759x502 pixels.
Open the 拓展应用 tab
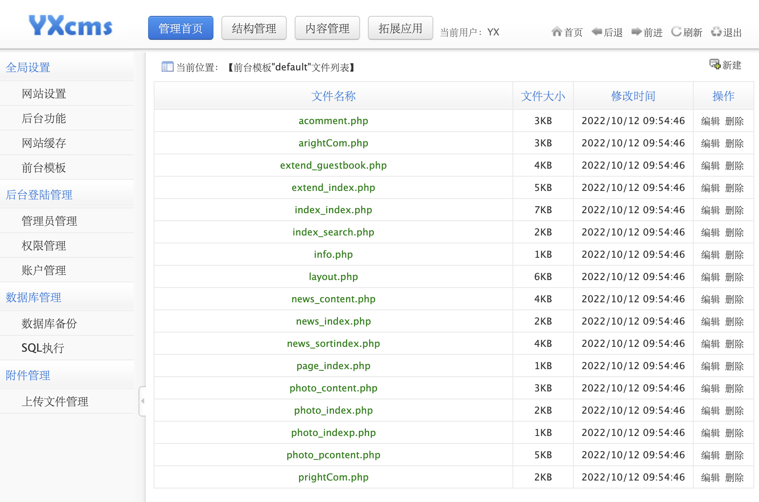pos(401,28)
